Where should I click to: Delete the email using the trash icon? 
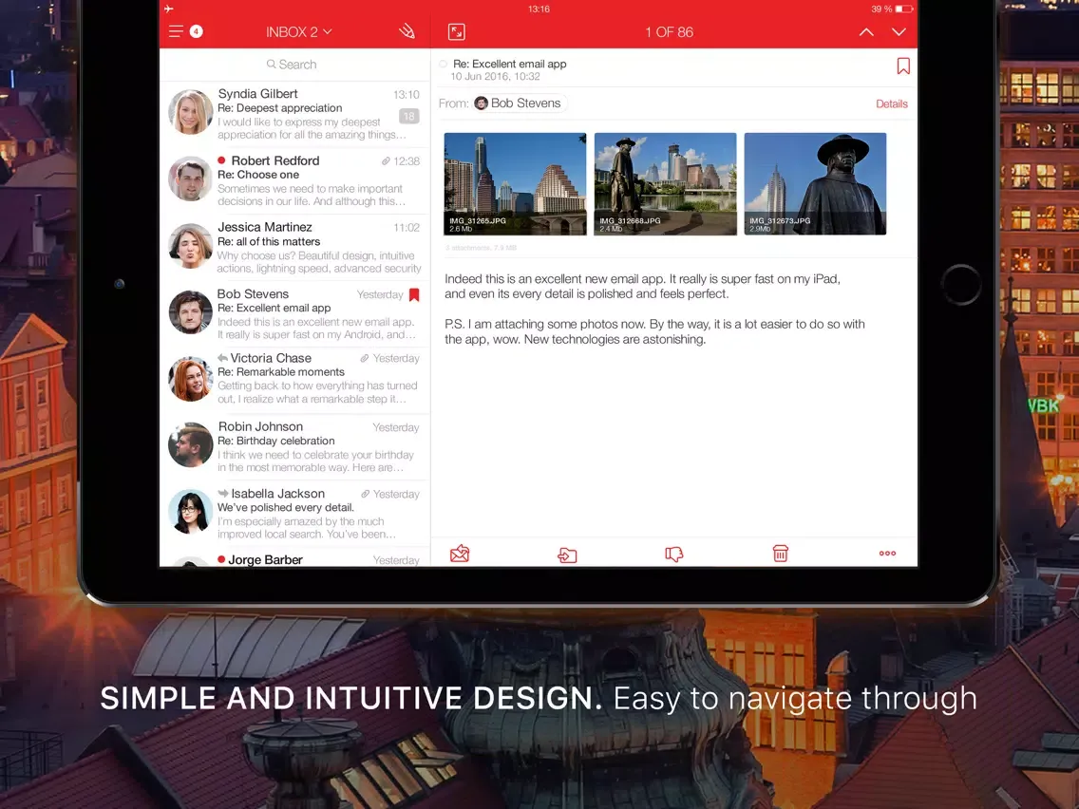780,553
